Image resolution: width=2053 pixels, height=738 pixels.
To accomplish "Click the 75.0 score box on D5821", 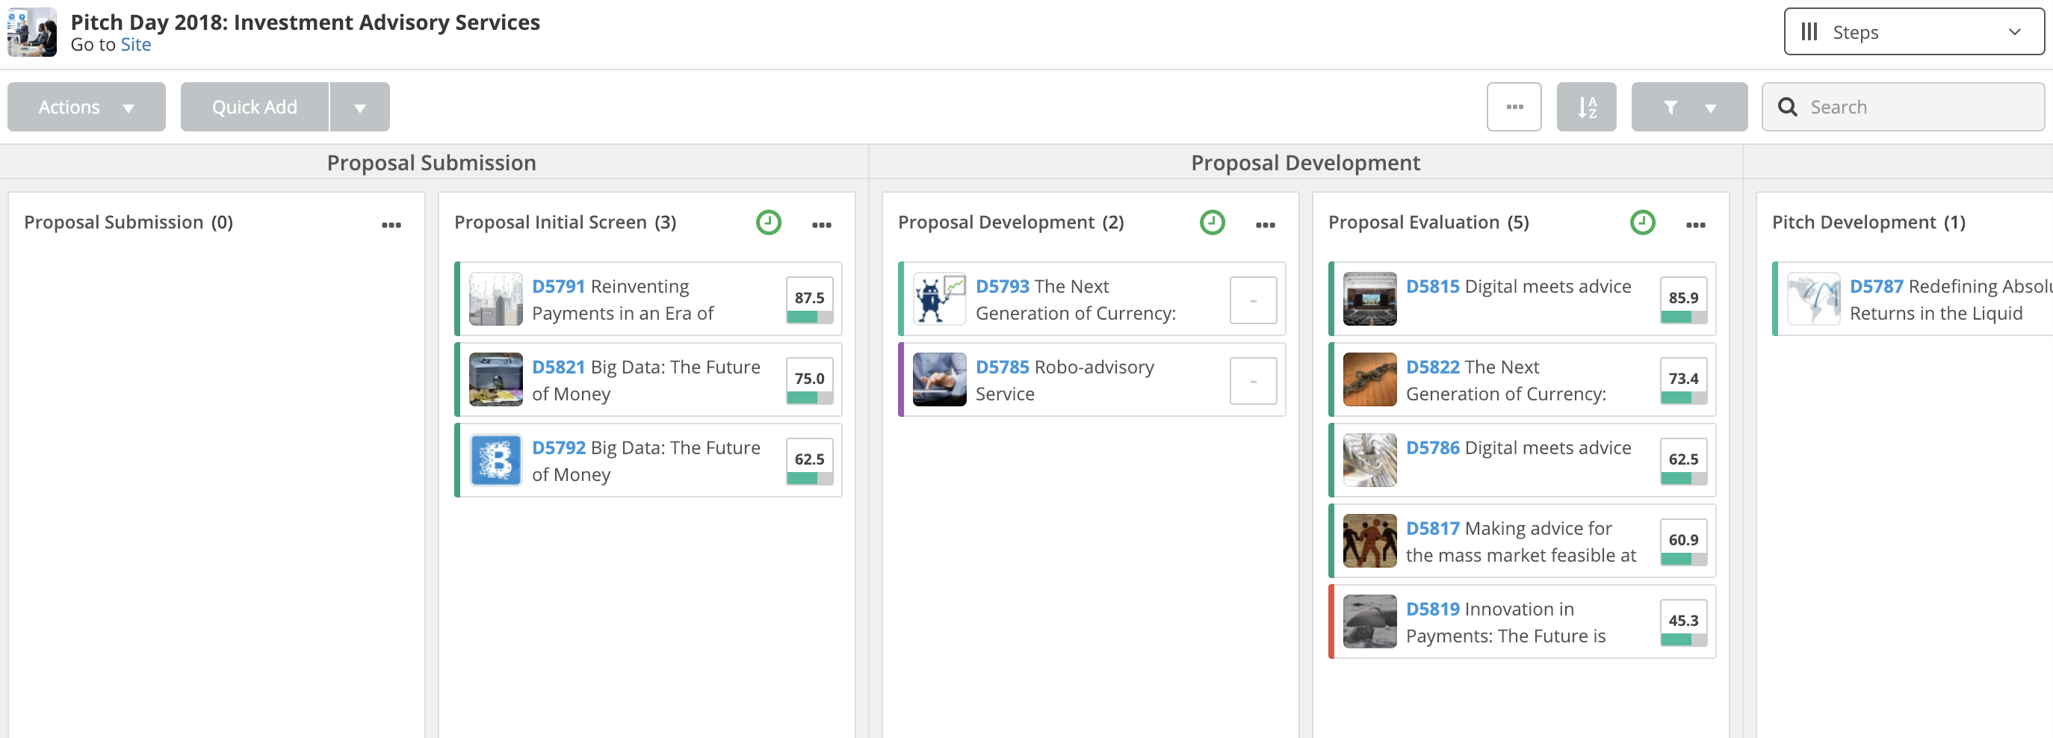I will click(809, 380).
